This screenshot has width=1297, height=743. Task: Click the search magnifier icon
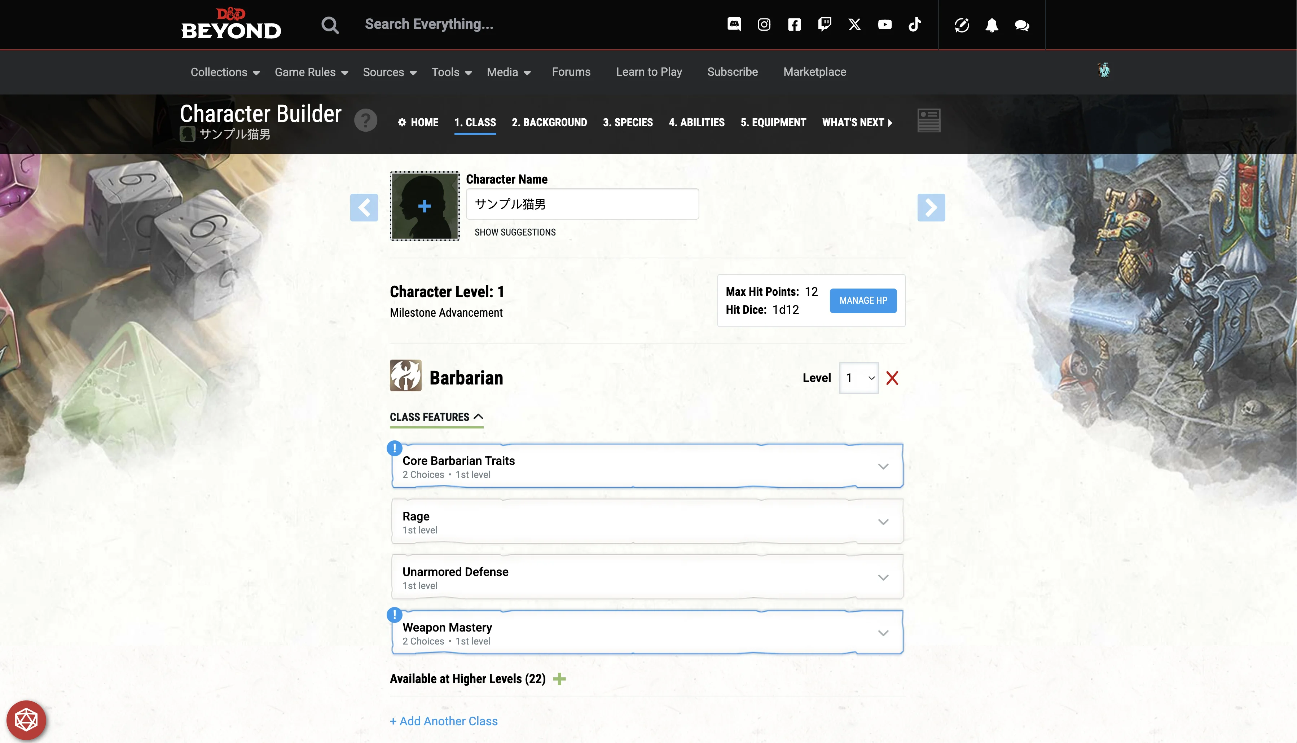click(330, 25)
